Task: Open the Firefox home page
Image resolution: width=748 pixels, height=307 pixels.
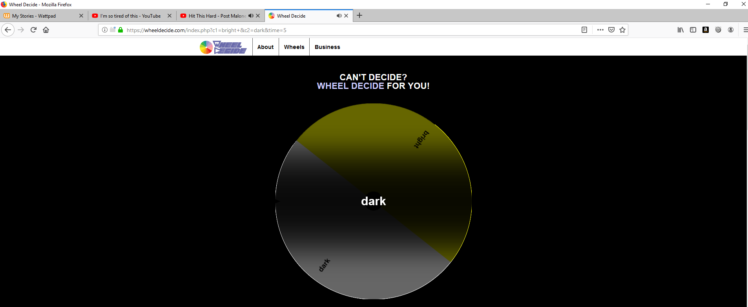Action: point(46,30)
